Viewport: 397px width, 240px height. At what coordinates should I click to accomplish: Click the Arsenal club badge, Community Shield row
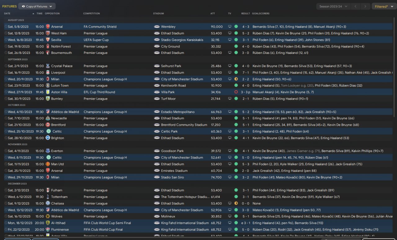(x=48, y=27)
